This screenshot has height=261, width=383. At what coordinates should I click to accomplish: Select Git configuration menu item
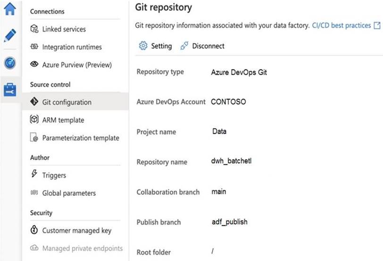pyautogui.click(x=67, y=102)
